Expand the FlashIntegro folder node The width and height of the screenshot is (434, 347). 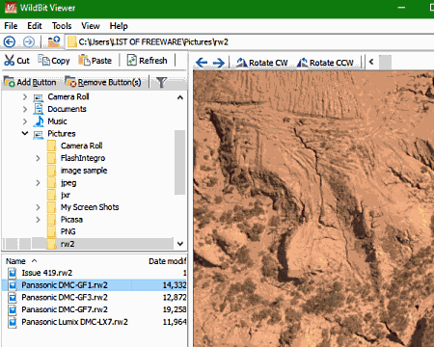coord(38,158)
